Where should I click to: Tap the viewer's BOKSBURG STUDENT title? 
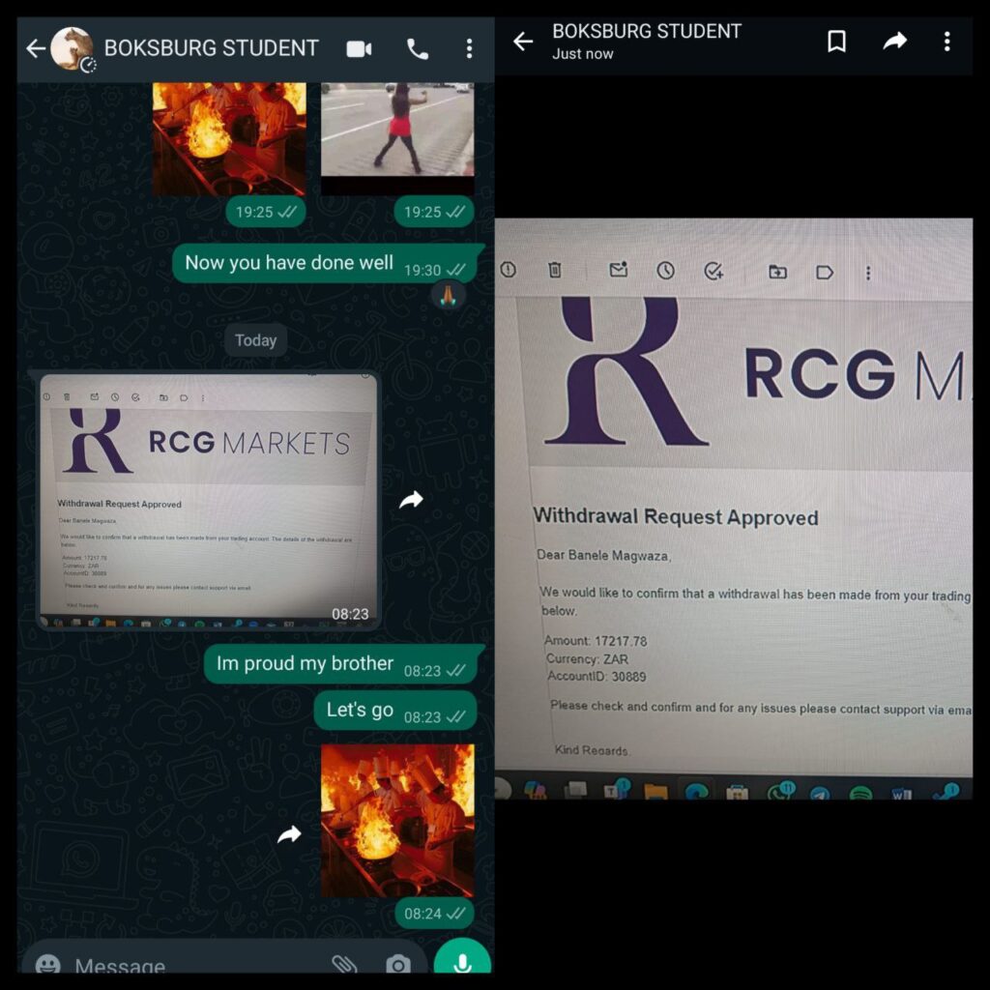pos(647,31)
